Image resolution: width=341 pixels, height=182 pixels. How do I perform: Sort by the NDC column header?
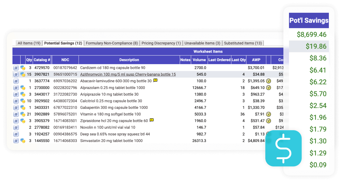[x=65, y=60]
